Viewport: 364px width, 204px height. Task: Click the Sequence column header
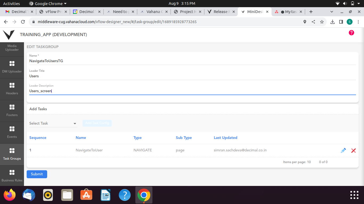click(38, 138)
